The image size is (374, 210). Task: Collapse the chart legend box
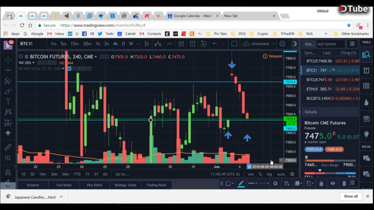point(21,57)
